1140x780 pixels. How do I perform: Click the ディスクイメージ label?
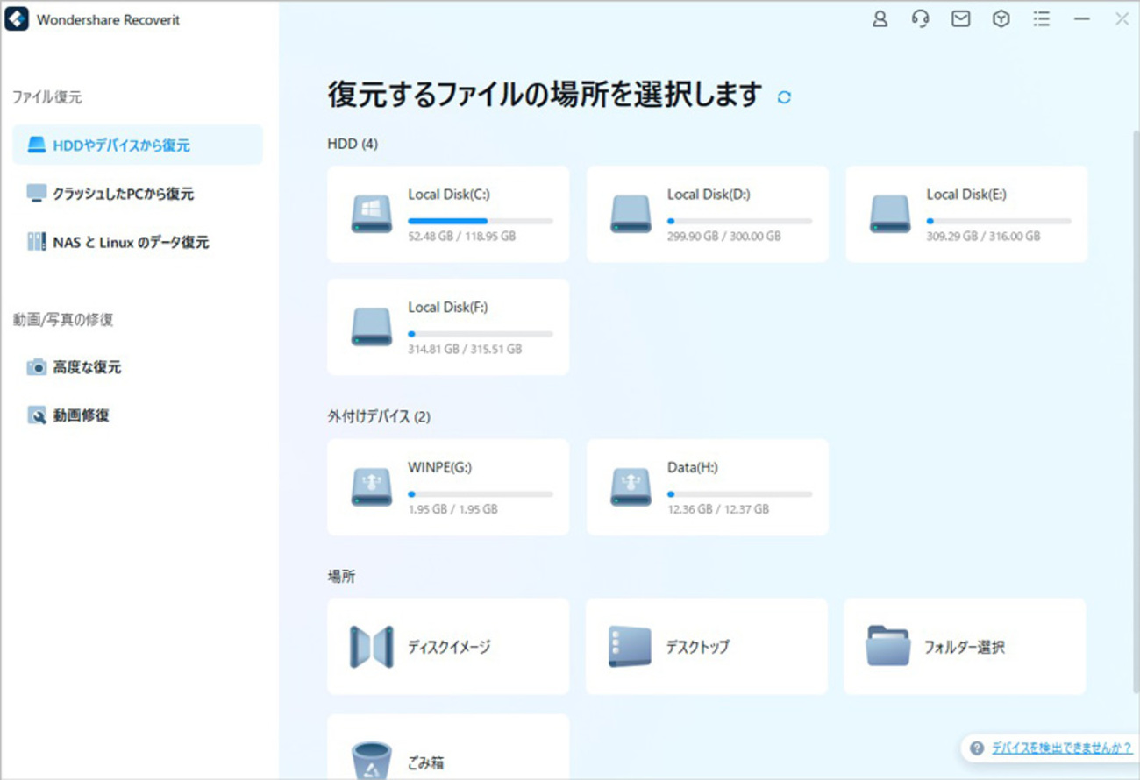click(x=449, y=648)
